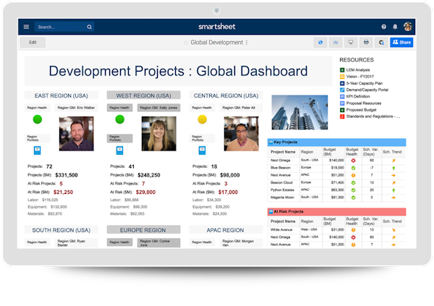The image size is (434, 306).
Task: Click the yellow Central Region health indicator
Action: [203, 119]
